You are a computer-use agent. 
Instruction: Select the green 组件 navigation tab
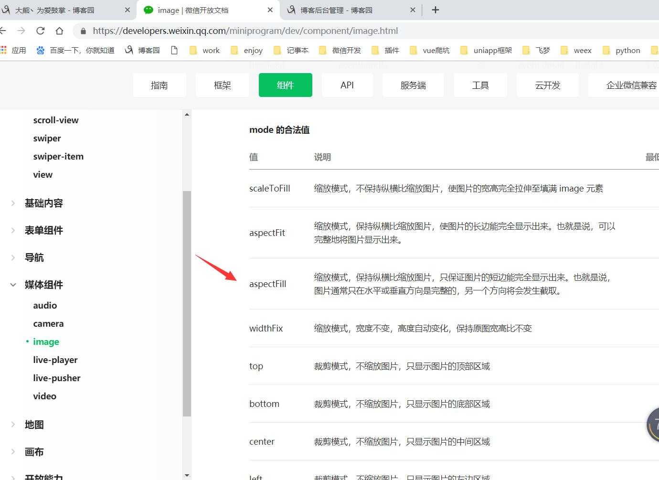[286, 85]
